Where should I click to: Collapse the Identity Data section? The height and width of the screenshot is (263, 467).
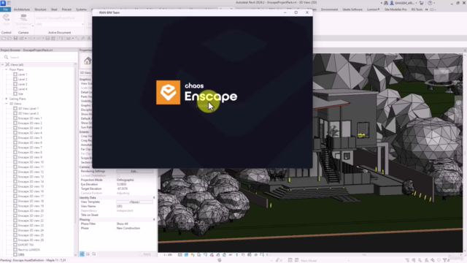coord(154,198)
